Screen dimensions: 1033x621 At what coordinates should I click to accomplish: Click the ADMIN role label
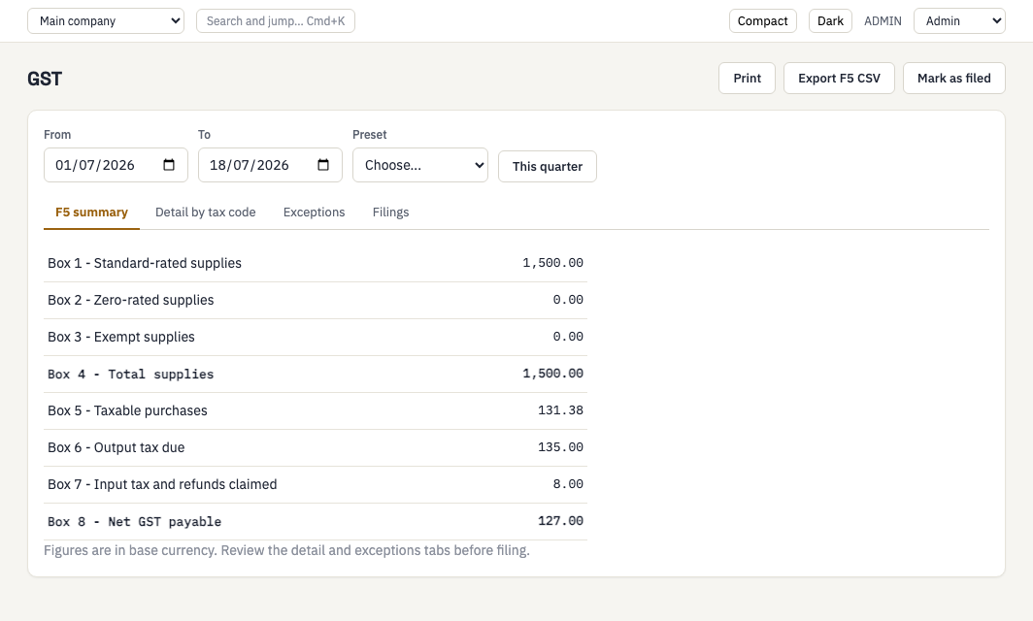883,21
